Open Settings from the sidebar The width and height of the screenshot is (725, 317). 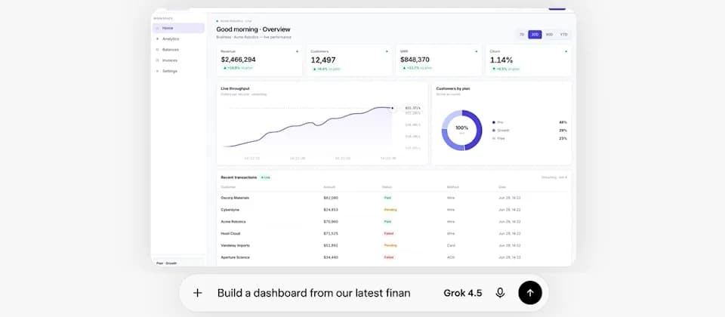click(x=178, y=71)
